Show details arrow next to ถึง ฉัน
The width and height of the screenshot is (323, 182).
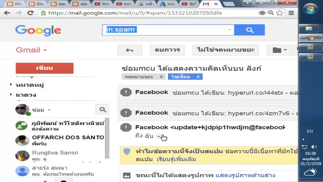[158, 136]
